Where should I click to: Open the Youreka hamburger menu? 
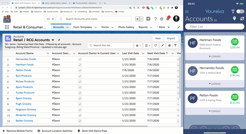point(187,12)
